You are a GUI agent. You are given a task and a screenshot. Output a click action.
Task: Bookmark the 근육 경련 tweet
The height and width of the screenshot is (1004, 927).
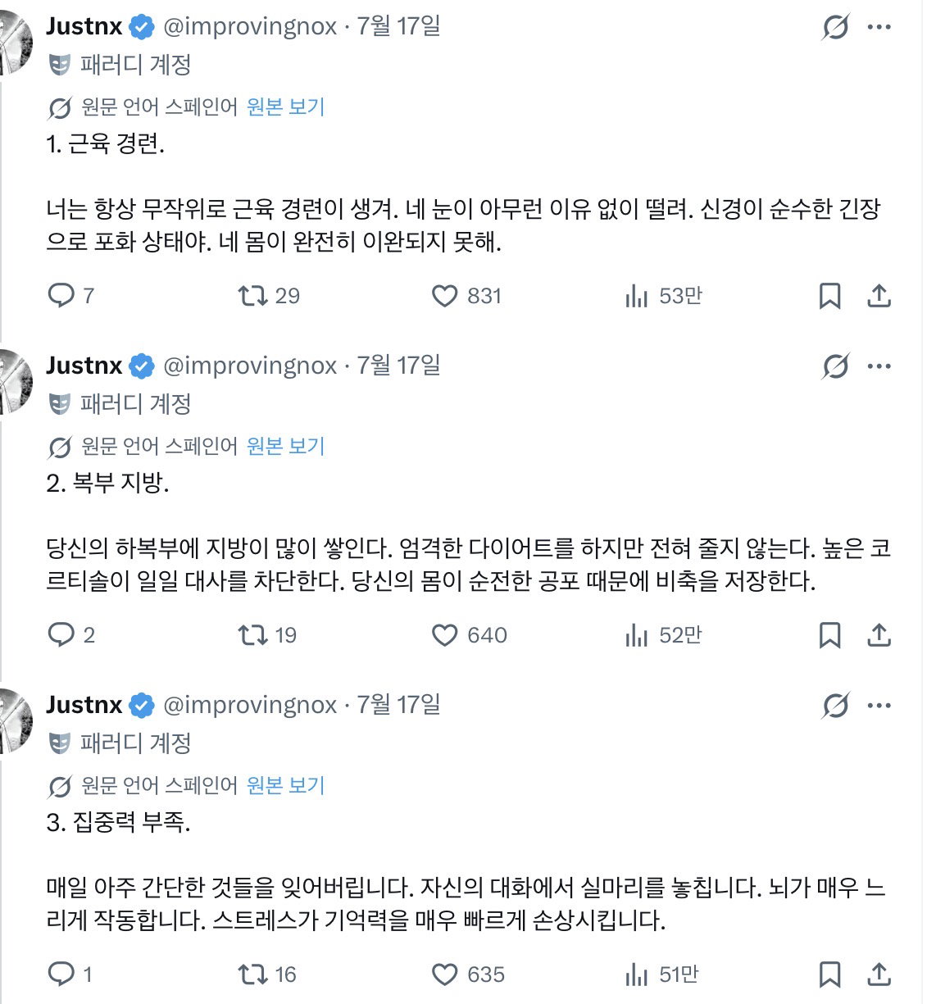(830, 296)
